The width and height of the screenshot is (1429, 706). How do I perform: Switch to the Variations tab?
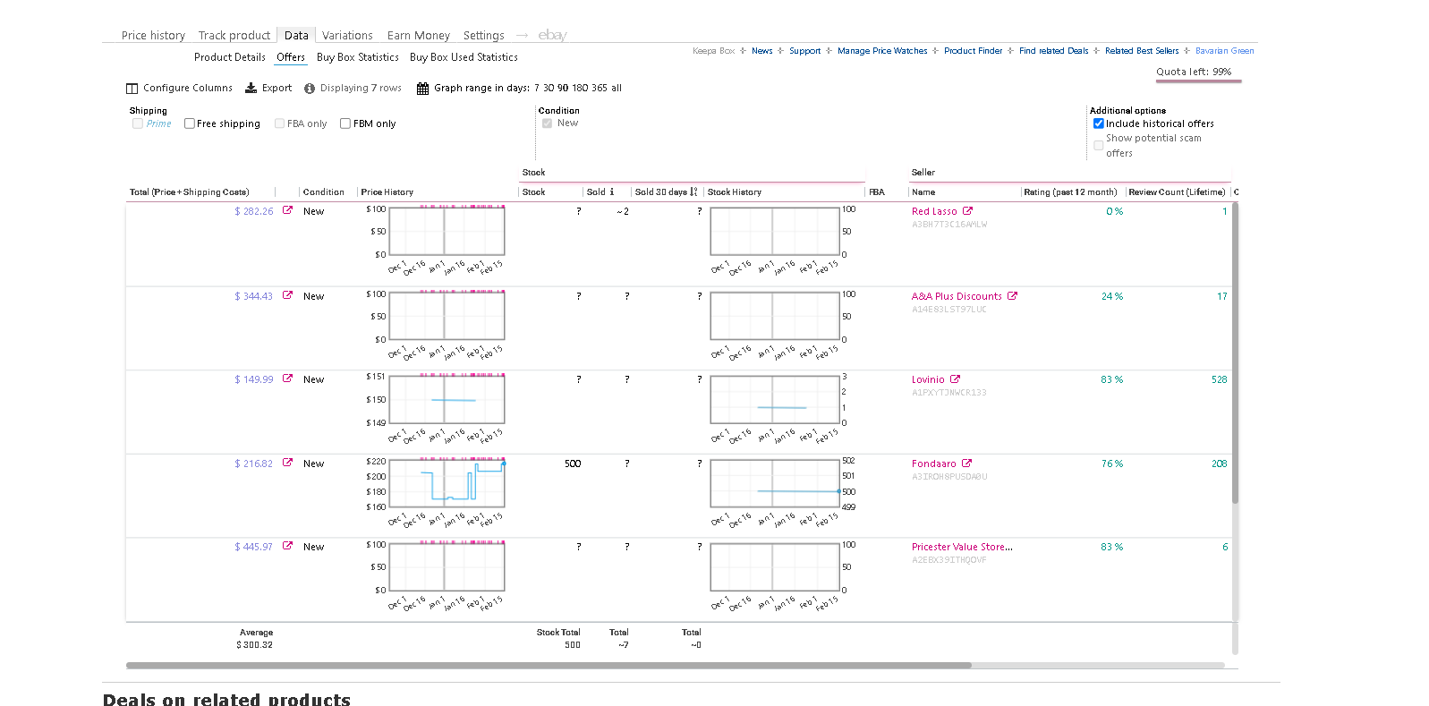point(347,36)
